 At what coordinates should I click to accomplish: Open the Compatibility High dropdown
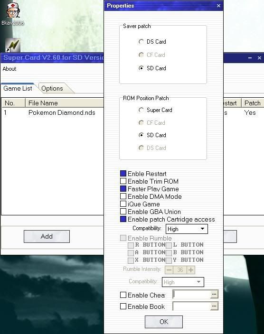(x=187, y=229)
